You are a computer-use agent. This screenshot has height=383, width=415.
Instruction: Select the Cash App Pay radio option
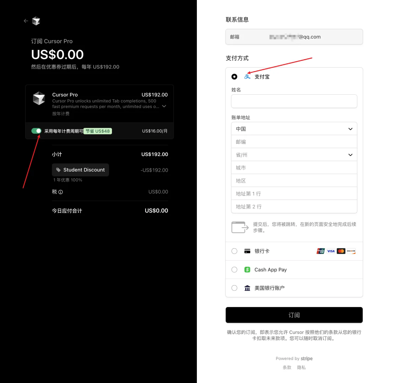point(234,270)
